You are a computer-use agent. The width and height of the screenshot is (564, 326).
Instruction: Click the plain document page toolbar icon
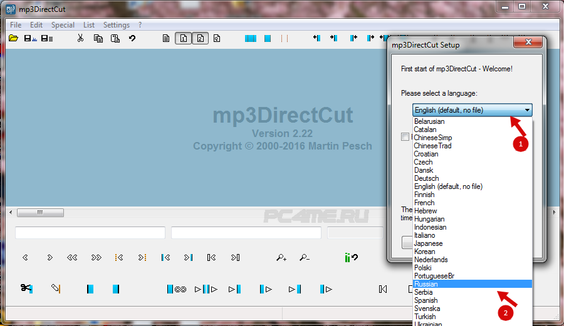pos(166,38)
